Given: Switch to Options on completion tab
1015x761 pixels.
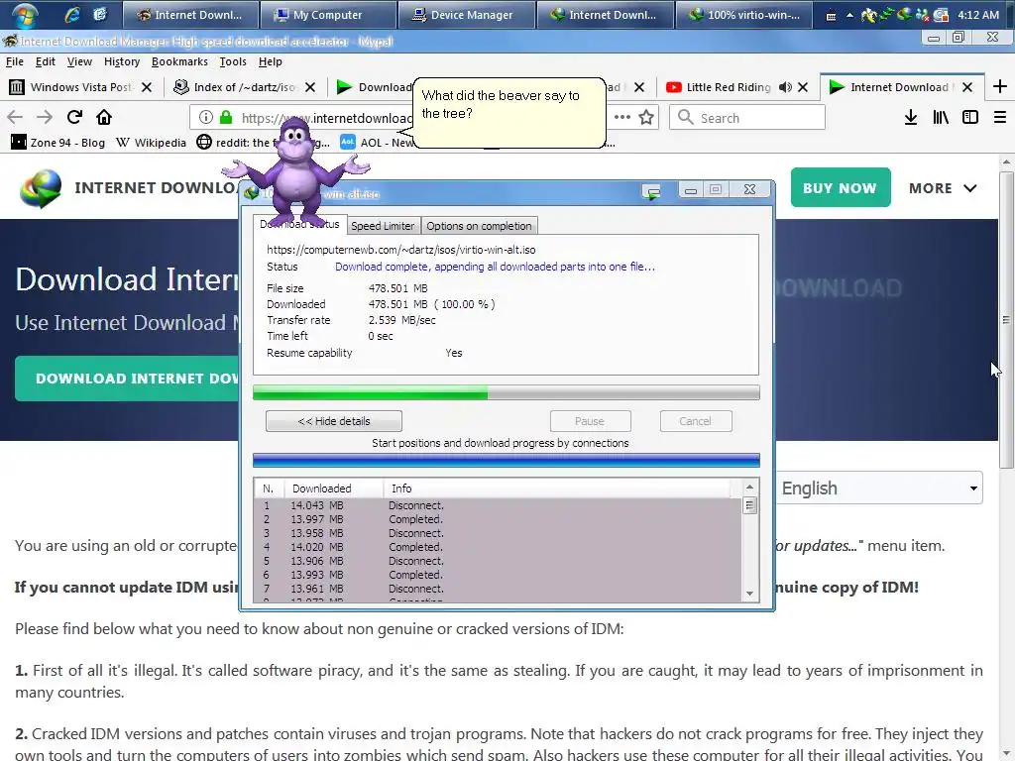Looking at the screenshot, I should click(x=479, y=226).
